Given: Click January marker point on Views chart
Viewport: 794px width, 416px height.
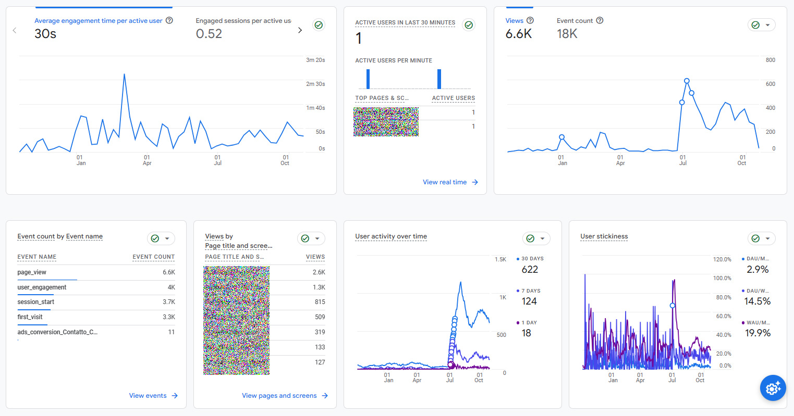Looking at the screenshot, I should coord(561,137).
